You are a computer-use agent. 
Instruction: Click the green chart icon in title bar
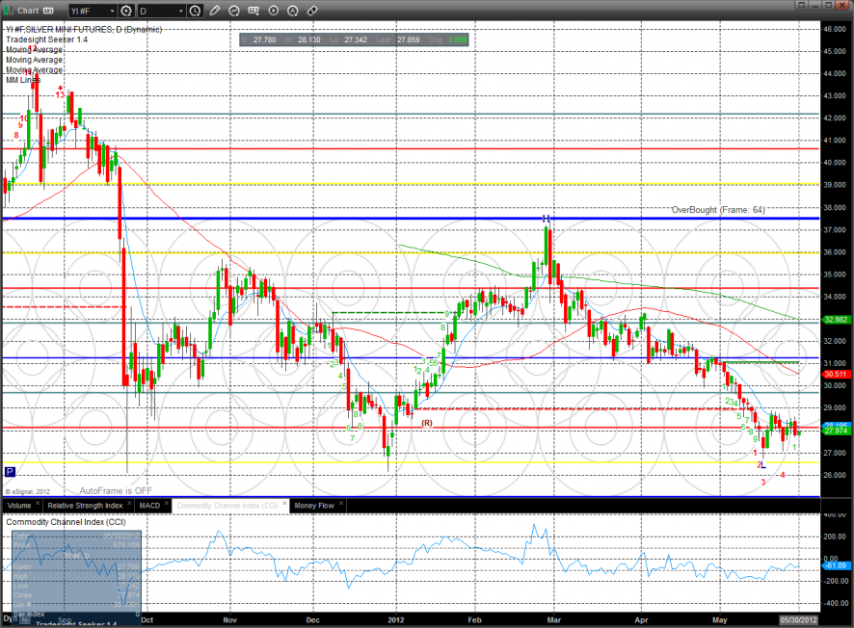(x=9, y=11)
